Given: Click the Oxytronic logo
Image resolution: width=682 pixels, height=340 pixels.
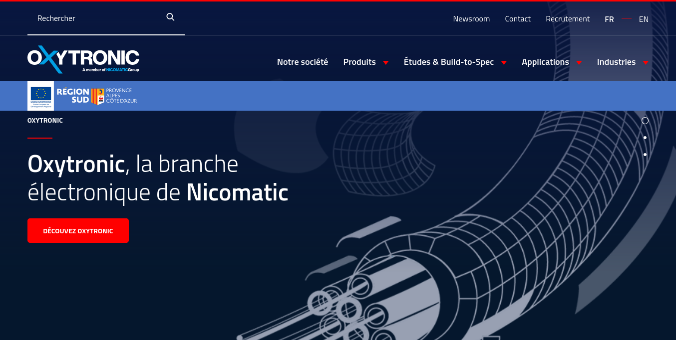Looking at the screenshot, I should (83, 59).
